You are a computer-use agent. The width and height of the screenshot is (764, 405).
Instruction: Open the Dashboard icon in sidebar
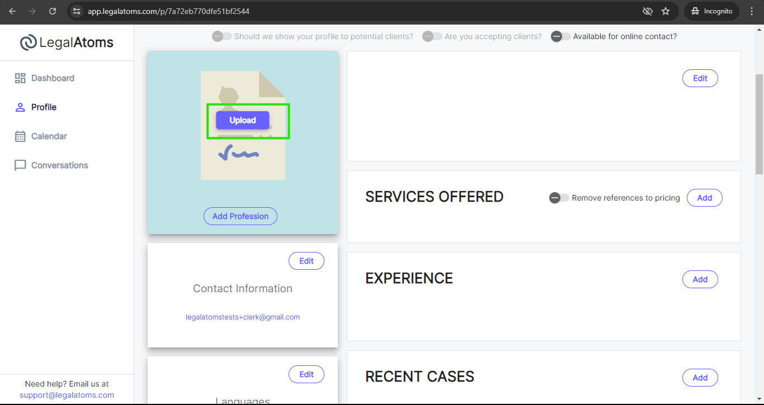[x=20, y=78]
